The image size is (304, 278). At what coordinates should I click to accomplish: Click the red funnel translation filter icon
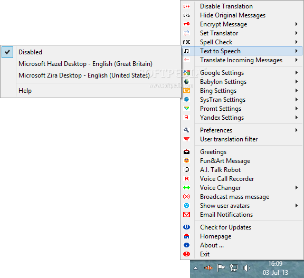186,139
